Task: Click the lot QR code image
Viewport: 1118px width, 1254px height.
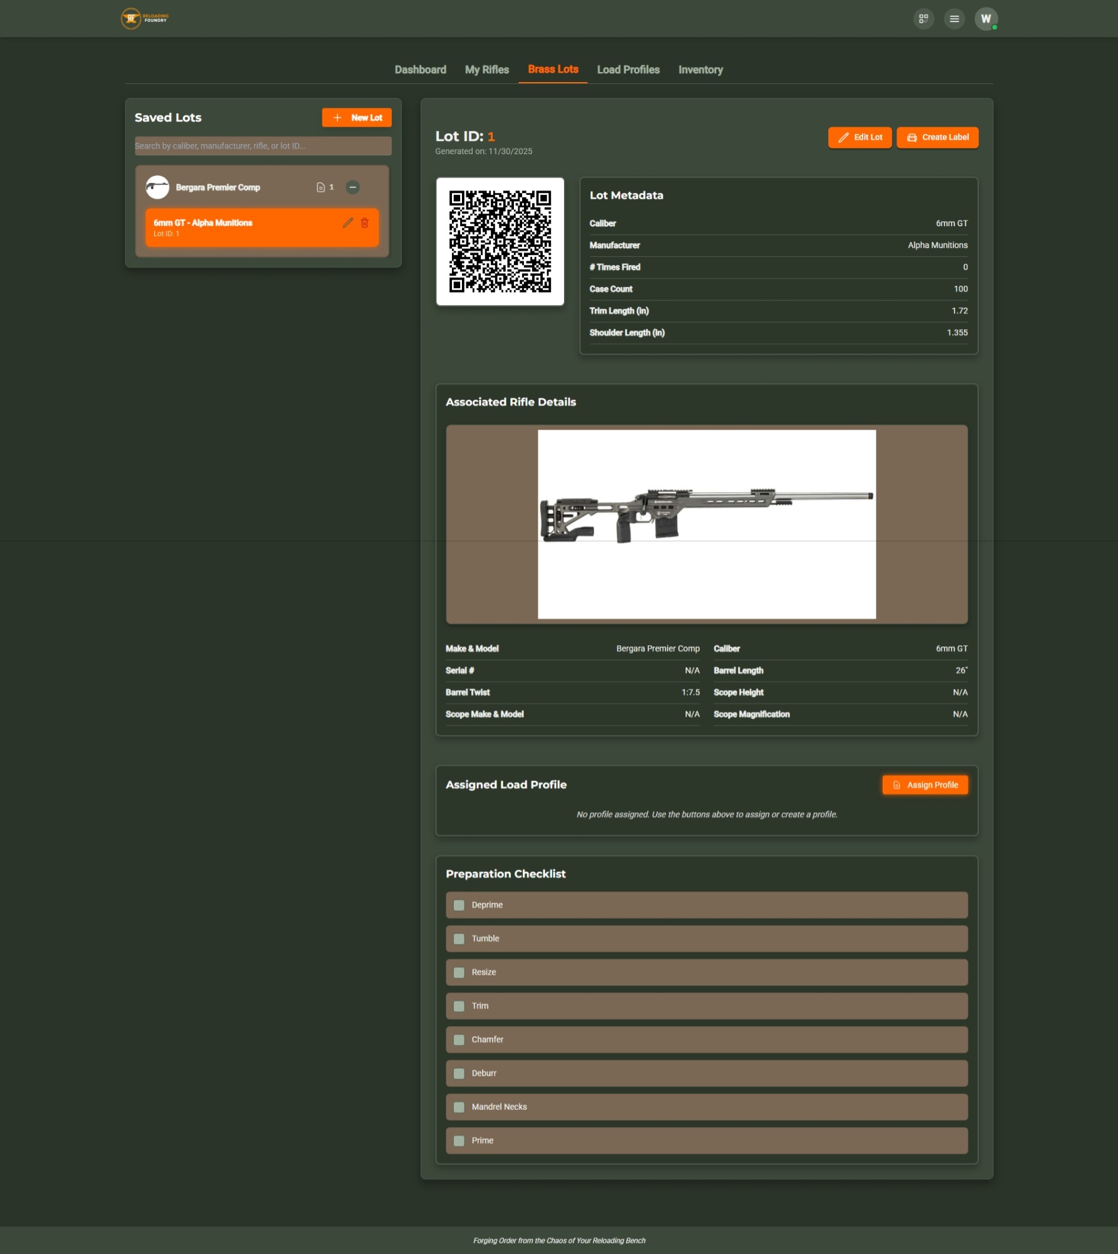Action: pos(500,241)
